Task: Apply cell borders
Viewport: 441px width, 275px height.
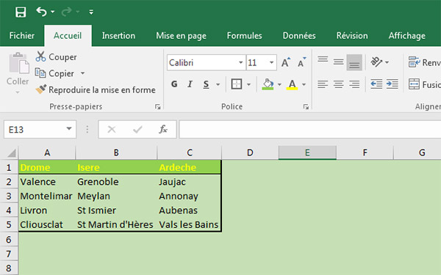Action: [x=236, y=84]
